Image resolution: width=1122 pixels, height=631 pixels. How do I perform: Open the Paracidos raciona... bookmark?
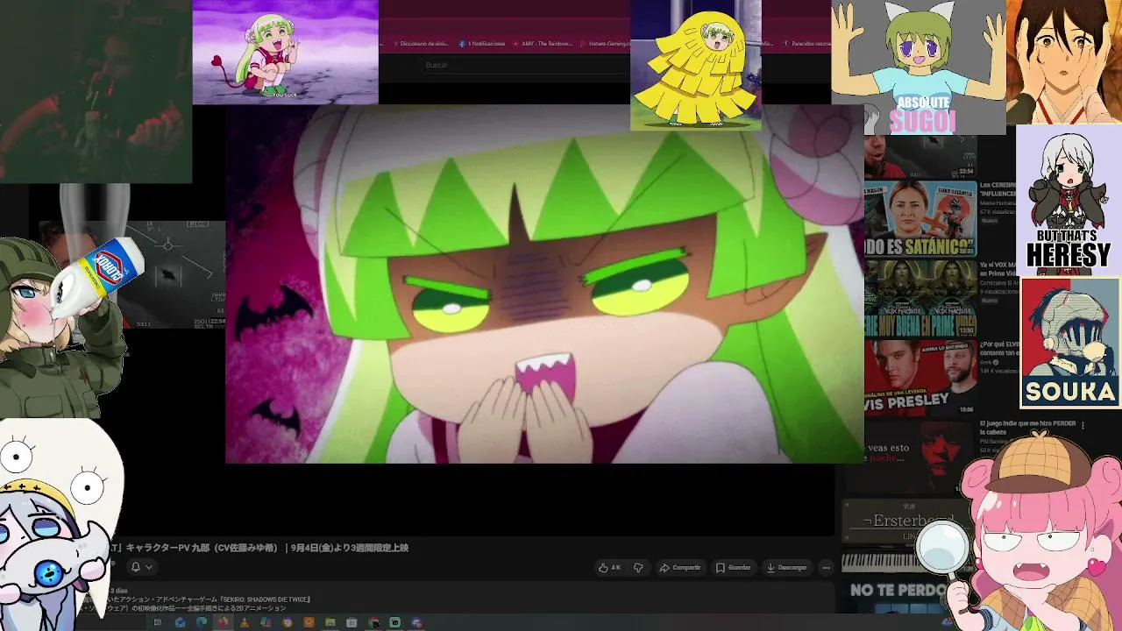tap(806, 43)
